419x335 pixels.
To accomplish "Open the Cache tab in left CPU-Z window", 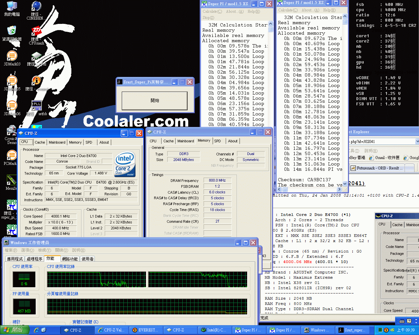I will coord(40,142).
